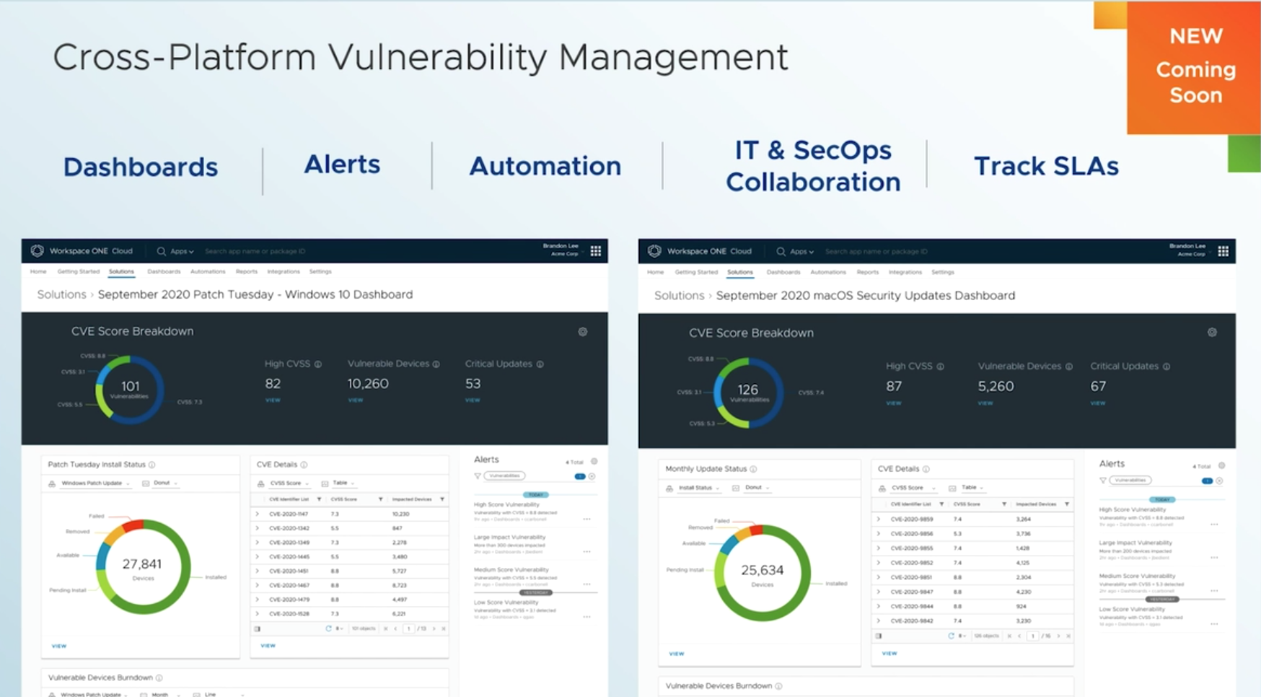
Task: Click VIEW under Patch Tuesday Install Status
Action: 58,646
